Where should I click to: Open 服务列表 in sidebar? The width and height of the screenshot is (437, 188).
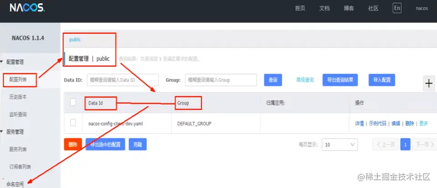point(18,149)
